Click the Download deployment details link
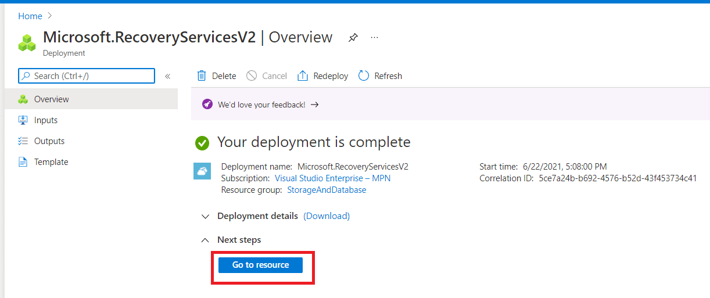Screen dimensions: 710x298 pos(327,216)
